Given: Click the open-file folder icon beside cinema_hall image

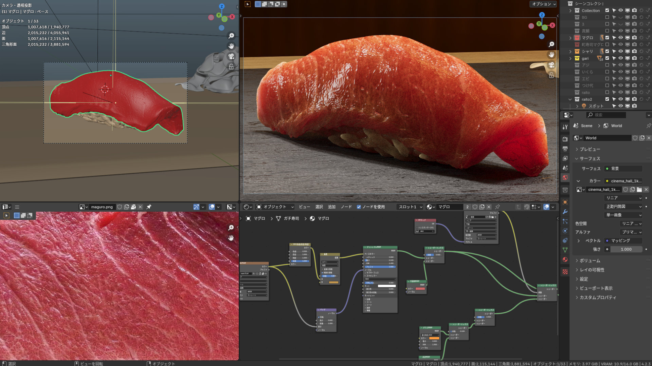Looking at the screenshot, I should pyautogui.click(x=639, y=190).
